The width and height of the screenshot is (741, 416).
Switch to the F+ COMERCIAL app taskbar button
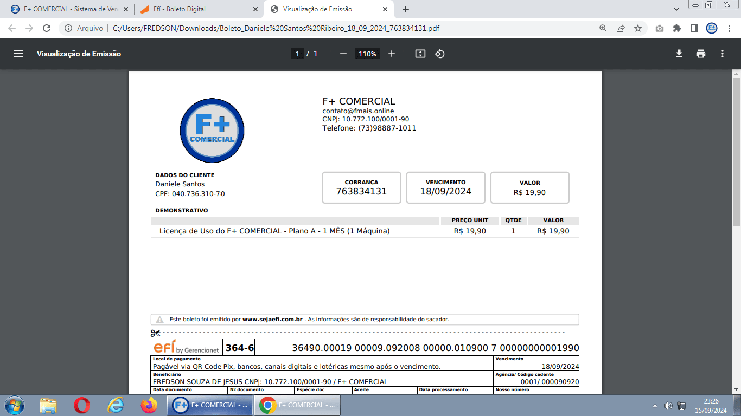pos(210,405)
